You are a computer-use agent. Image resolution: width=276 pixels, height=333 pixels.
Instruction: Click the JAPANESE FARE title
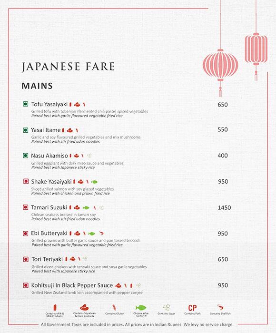[68, 67]
